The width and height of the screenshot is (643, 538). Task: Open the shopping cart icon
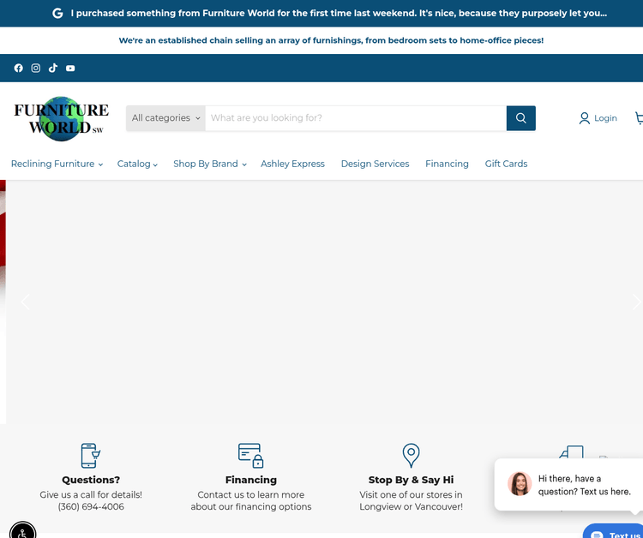(x=639, y=118)
